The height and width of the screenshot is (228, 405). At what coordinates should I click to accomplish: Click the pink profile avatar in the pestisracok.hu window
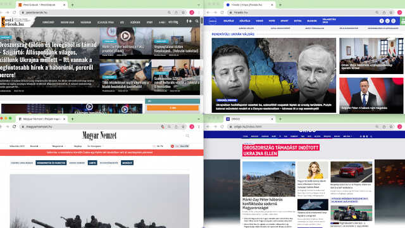(192, 13)
